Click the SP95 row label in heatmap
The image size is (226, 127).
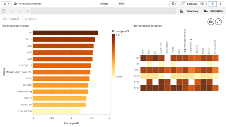[x=137, y=82]
